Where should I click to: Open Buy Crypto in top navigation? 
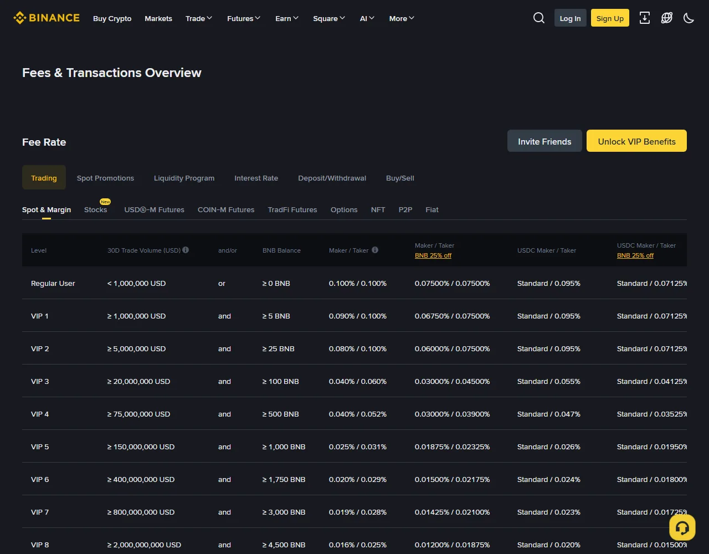(x=112, y=18)
